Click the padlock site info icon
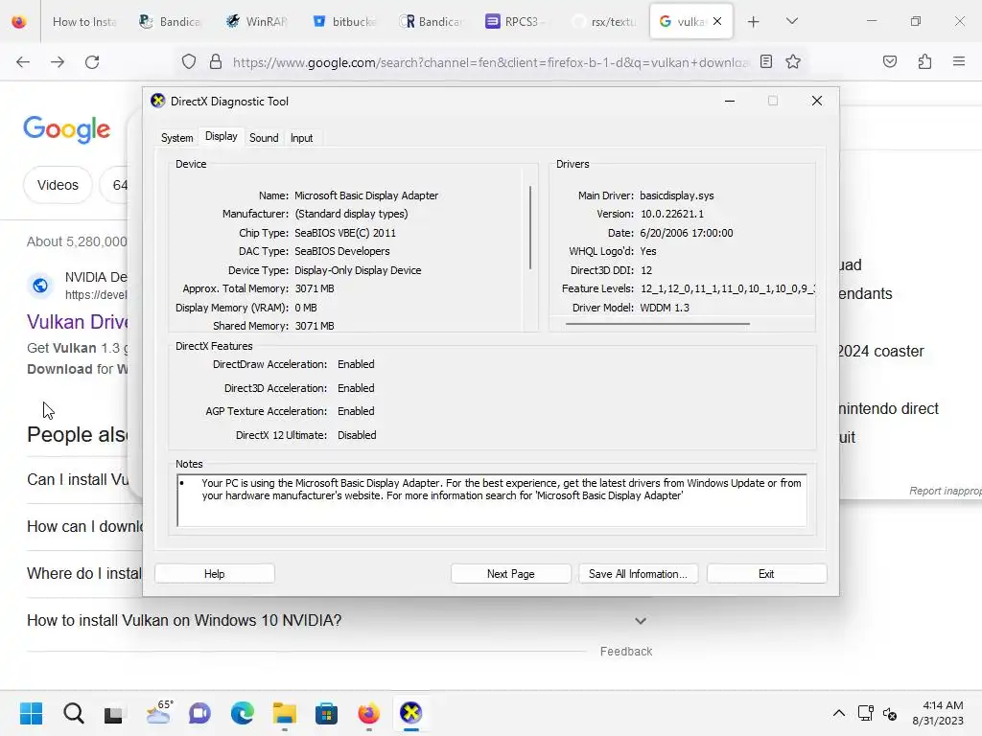 [x=216, y=61]
